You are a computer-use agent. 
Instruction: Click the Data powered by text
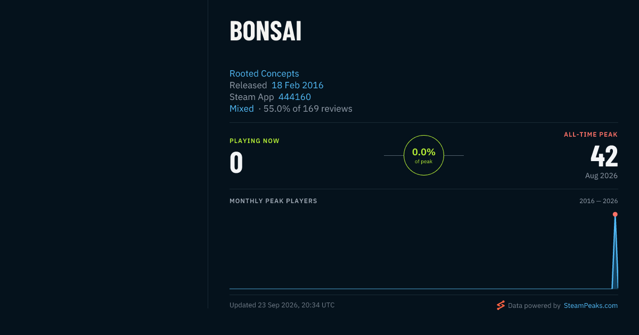click(534, 306)
